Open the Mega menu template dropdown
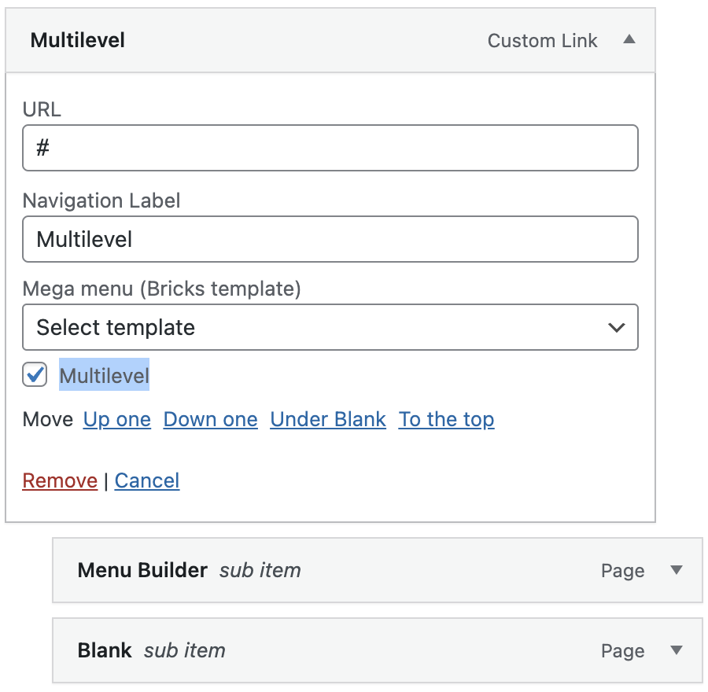This screenshot has height=692, width=708. coord(330,327)
